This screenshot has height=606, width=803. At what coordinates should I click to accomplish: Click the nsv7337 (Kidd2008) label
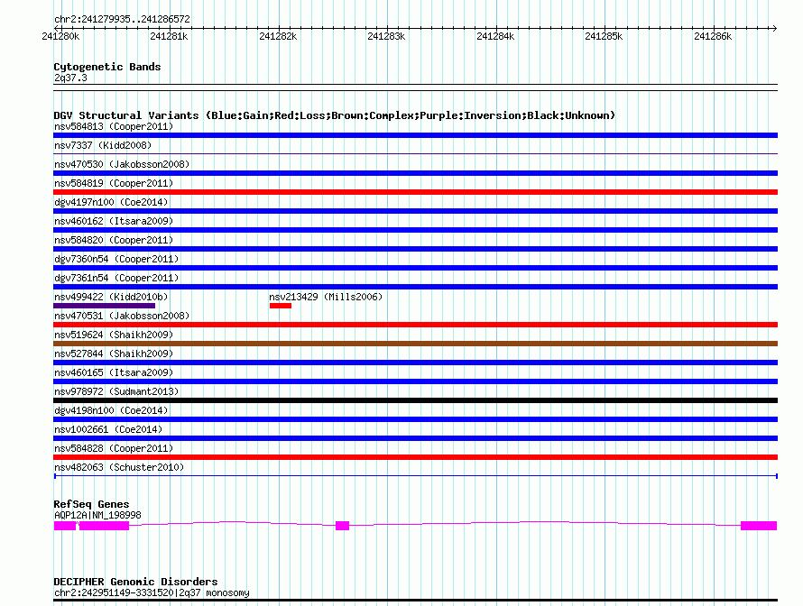click(102, 145)
